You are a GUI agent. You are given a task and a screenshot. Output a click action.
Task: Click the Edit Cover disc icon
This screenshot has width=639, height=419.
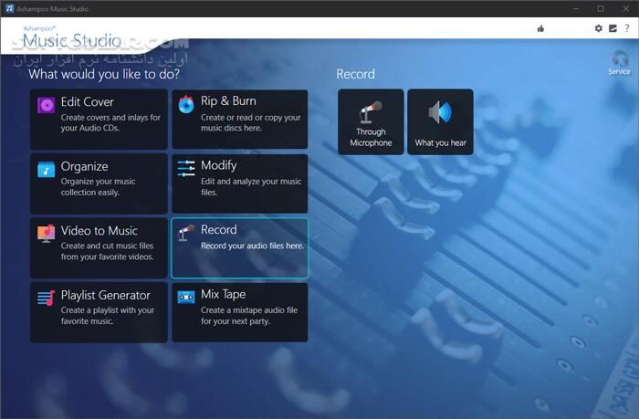pyautogui.click(x=47, y=106)
